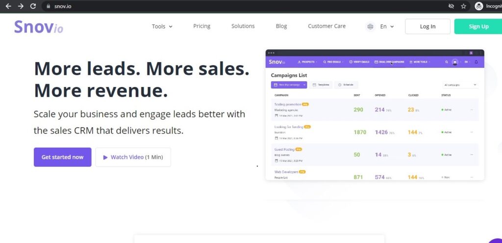
Task: Open the Pricing menu item
Action: [x=201, y=26]
